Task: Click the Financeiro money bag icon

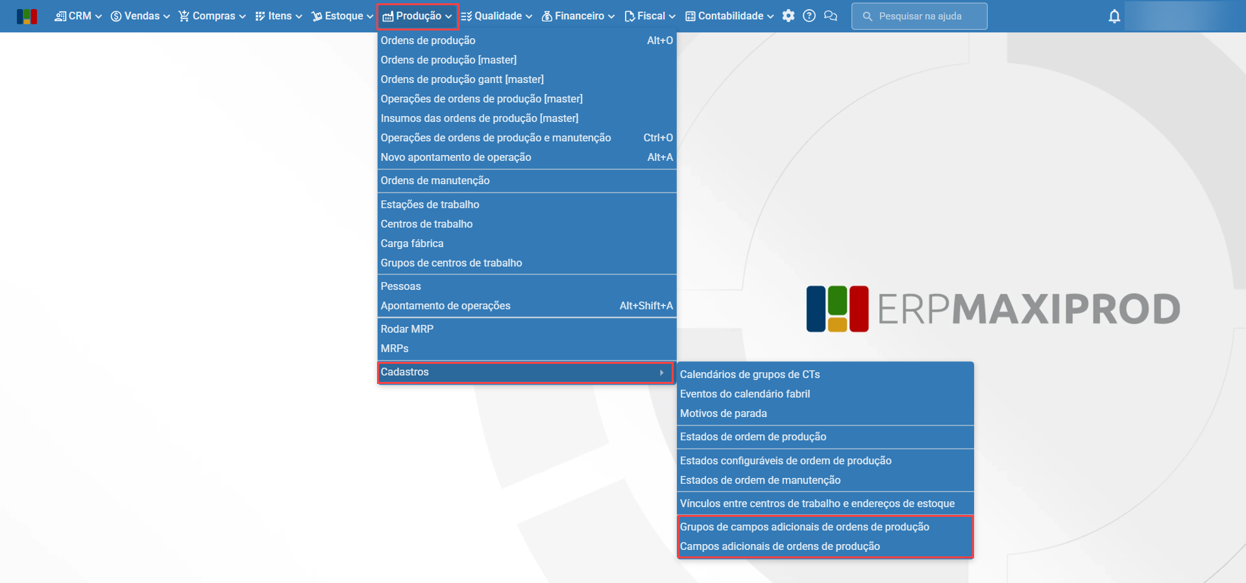Action: tap(547, 16)
